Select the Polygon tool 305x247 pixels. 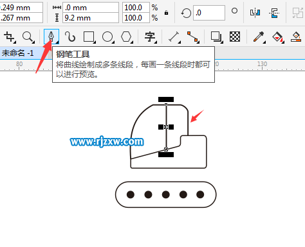(126, 37)
